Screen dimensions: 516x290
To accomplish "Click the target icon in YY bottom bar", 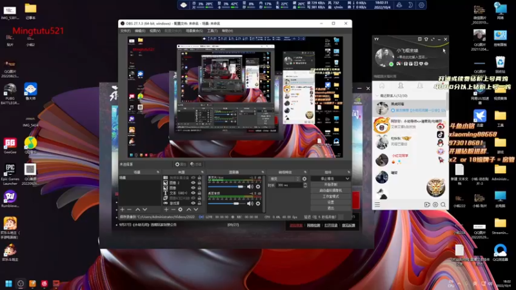I will [x=435, y=204].
